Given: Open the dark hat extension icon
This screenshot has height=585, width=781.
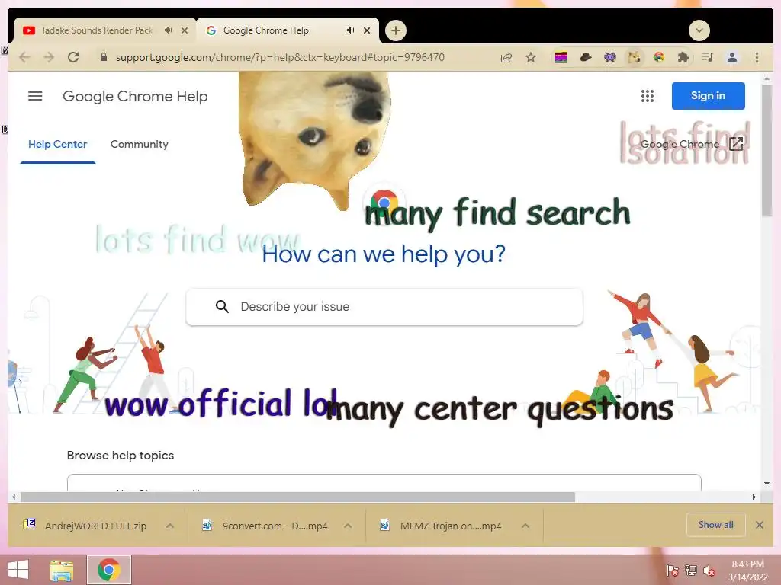Looking at the screenshot, I should (x=586, y=58).
